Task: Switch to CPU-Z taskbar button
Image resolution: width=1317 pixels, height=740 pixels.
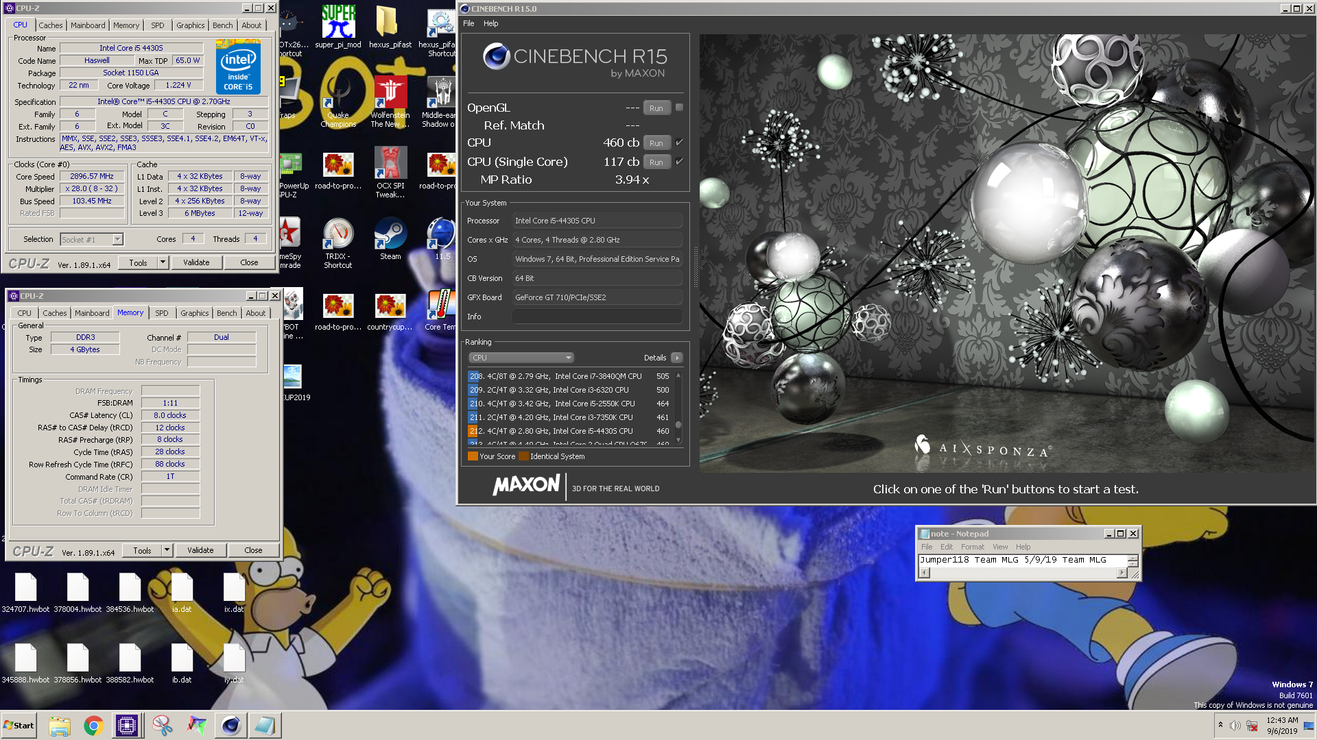Action: pos(127,726)
